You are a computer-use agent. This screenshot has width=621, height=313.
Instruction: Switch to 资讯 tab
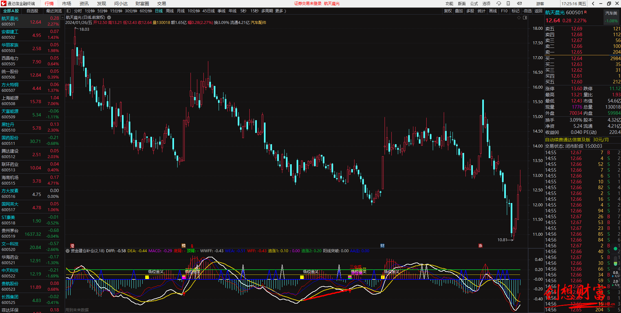click(x=84, y=4)
